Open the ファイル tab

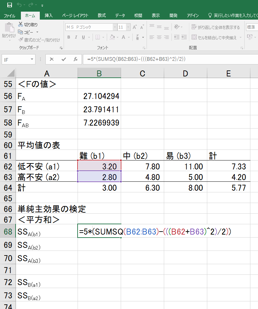[x=9, y=16]
